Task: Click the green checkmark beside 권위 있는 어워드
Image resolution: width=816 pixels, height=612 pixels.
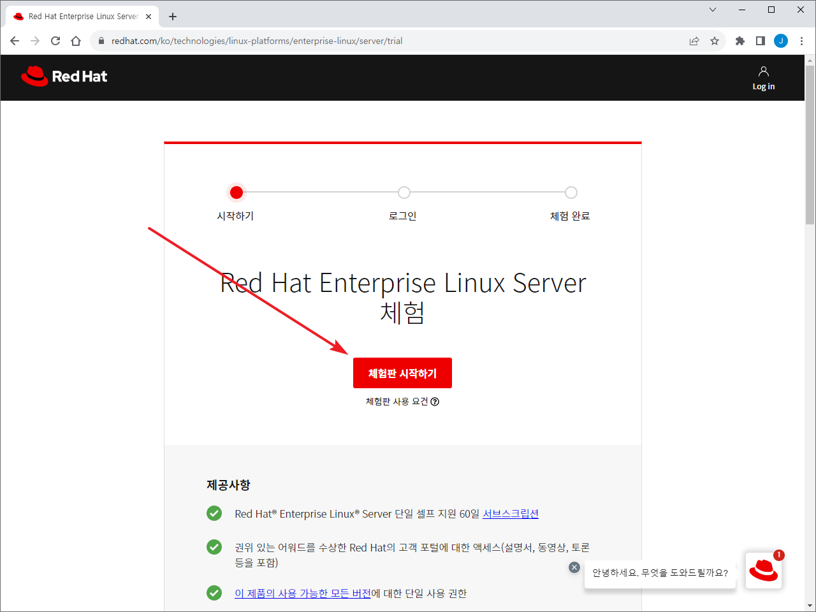Action: pos(214,547)
